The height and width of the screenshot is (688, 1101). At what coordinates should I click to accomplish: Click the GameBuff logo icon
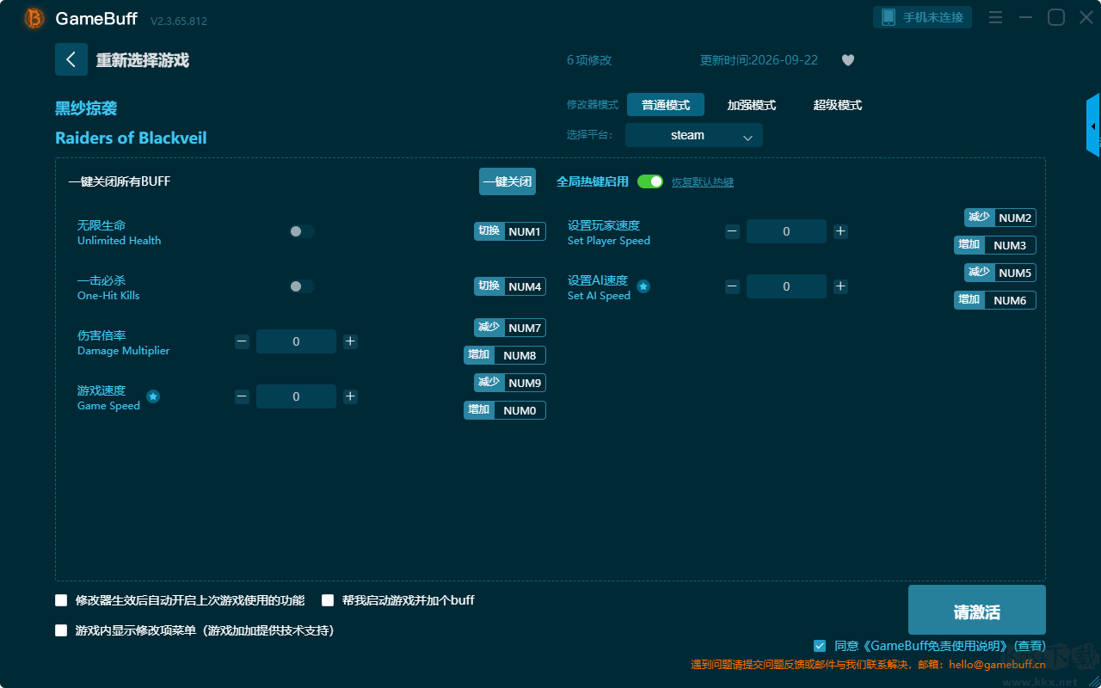[x=34, y=18]
